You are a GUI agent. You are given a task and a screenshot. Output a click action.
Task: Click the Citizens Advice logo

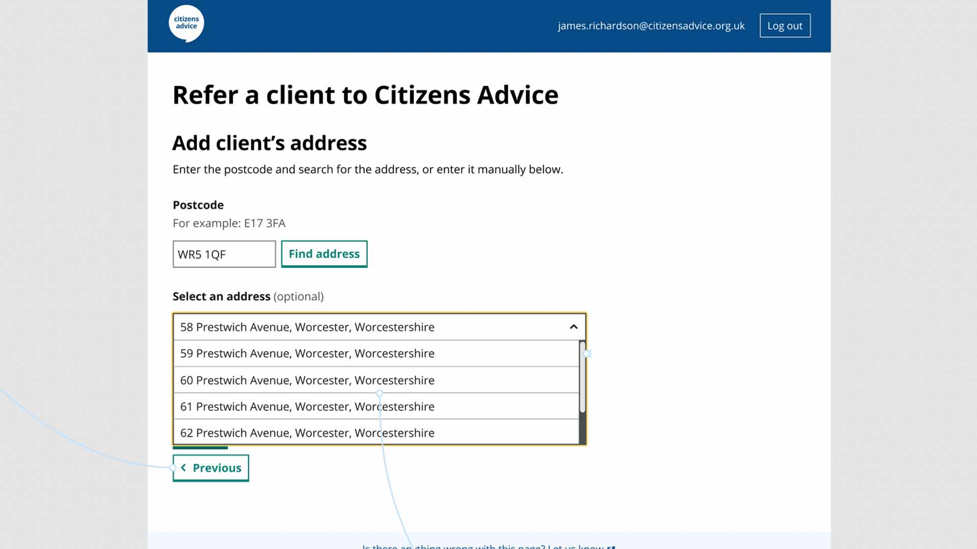click(186, 23)
